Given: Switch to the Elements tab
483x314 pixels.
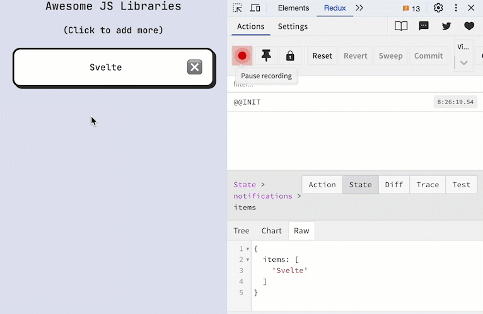Looking at the screenshot, I should [293, 8].
